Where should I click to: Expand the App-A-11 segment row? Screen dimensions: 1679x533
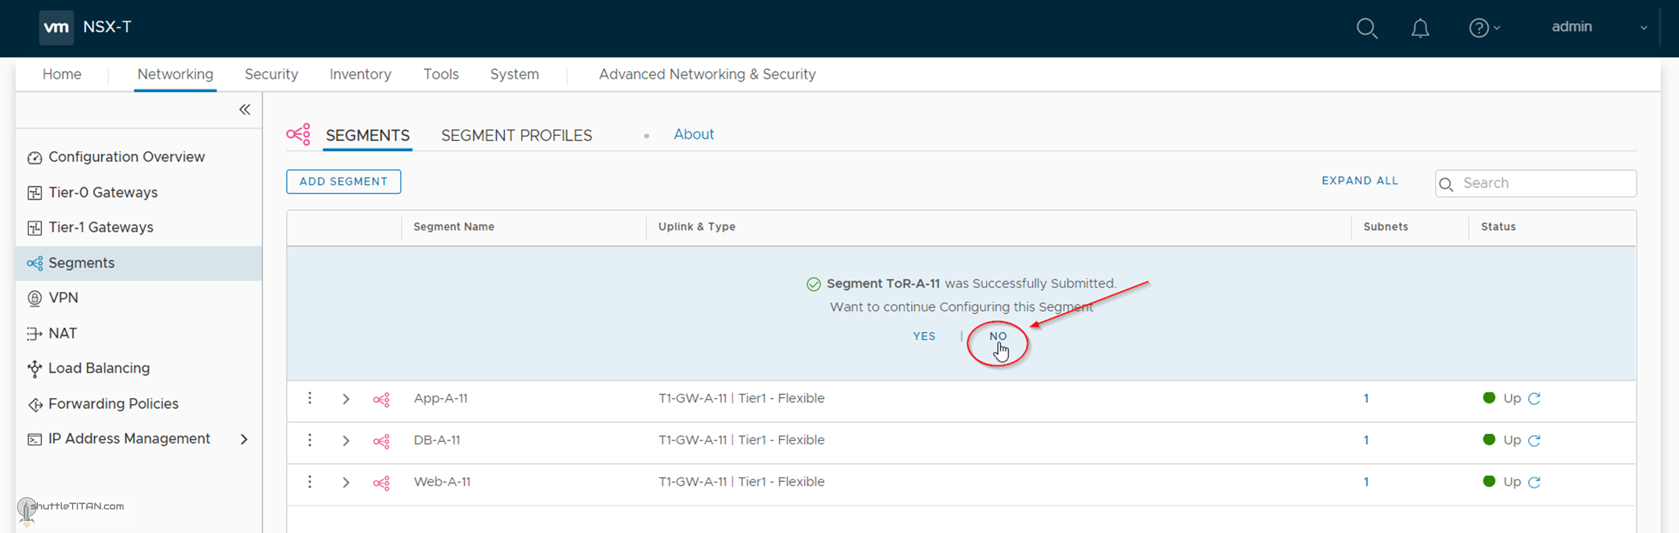tap(346, 399)
